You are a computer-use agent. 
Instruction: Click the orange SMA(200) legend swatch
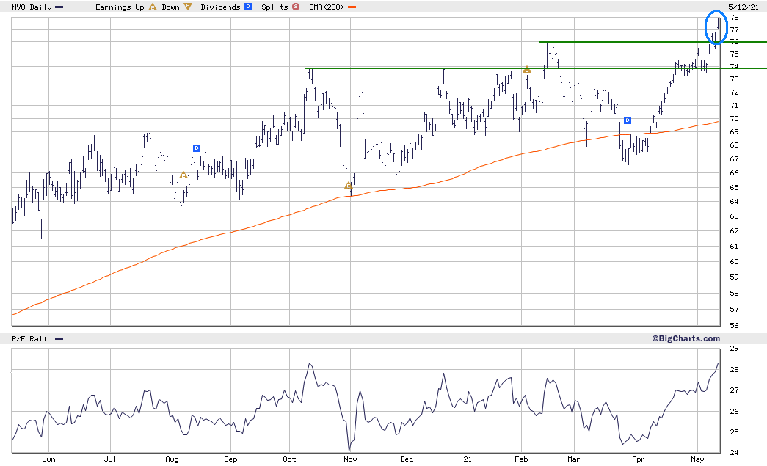tap(352, 7)
